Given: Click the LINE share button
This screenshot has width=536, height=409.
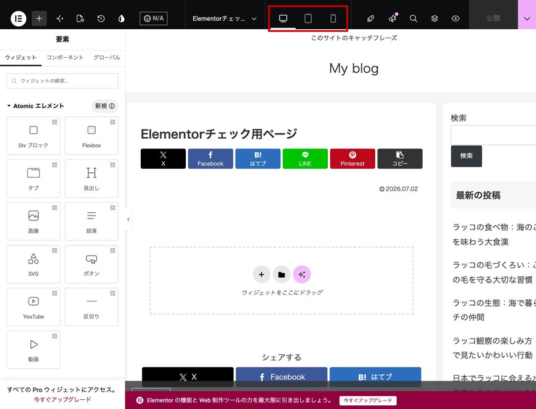Looking at the screenshot, I should point(305,158).
